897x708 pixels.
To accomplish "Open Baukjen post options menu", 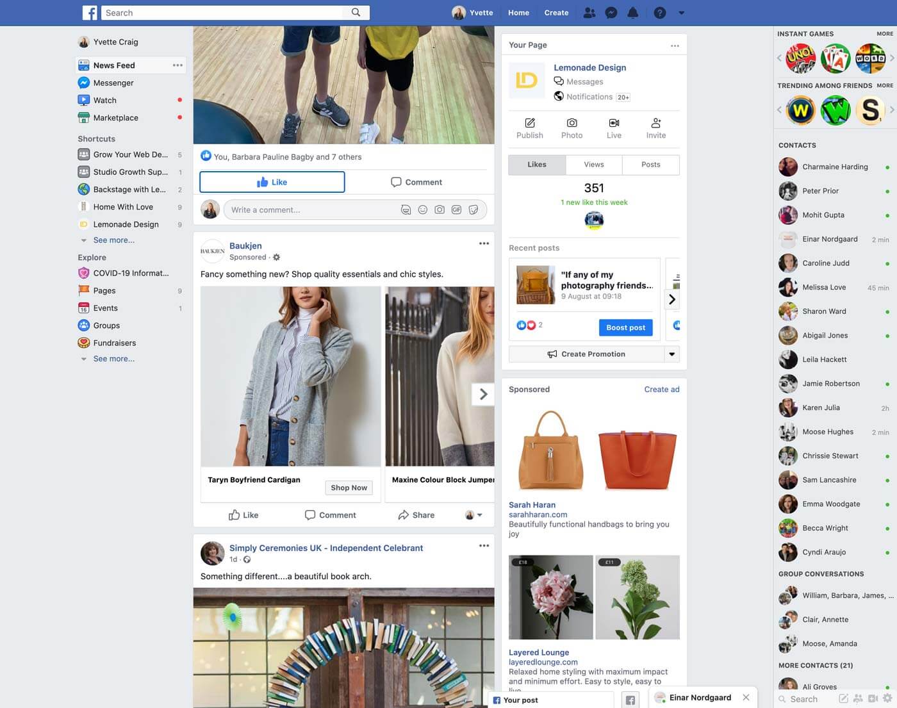I will point(484,243).
